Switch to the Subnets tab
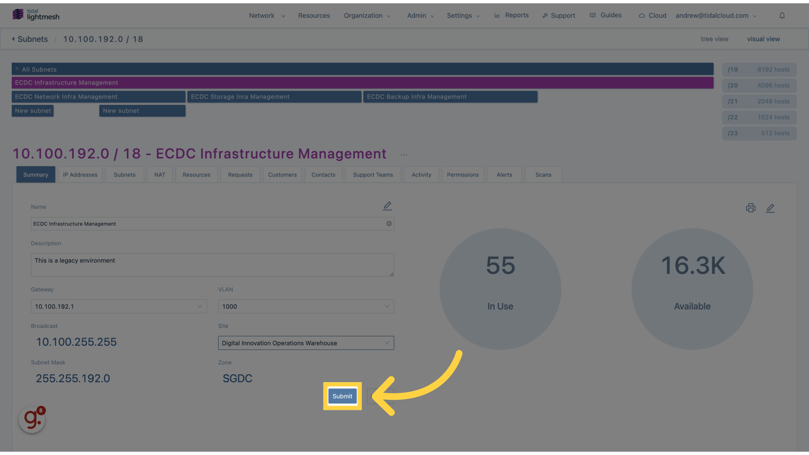 pos(125,174)
